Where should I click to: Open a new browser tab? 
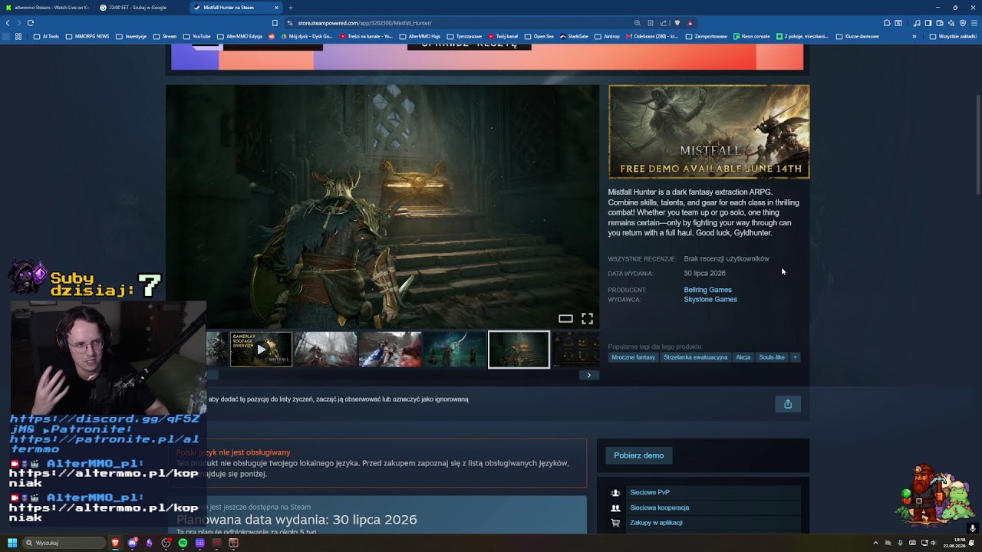pos(291,7)
